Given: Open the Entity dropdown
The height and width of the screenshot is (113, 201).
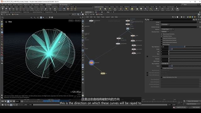Looking at the screenshot, I should point(165,24).
